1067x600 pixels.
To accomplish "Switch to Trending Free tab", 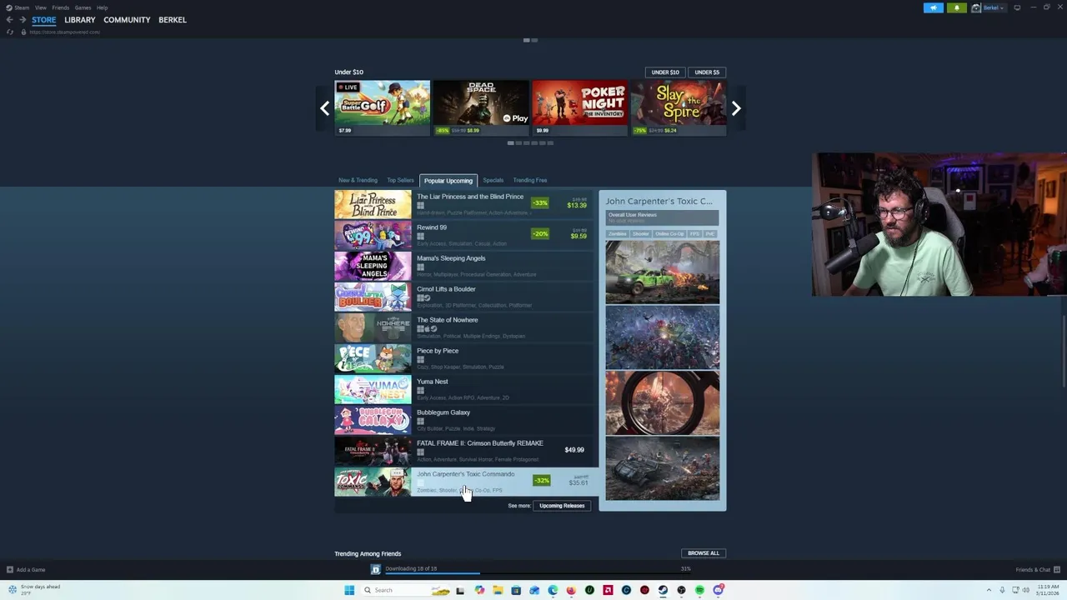I will [x=530, y=180].
